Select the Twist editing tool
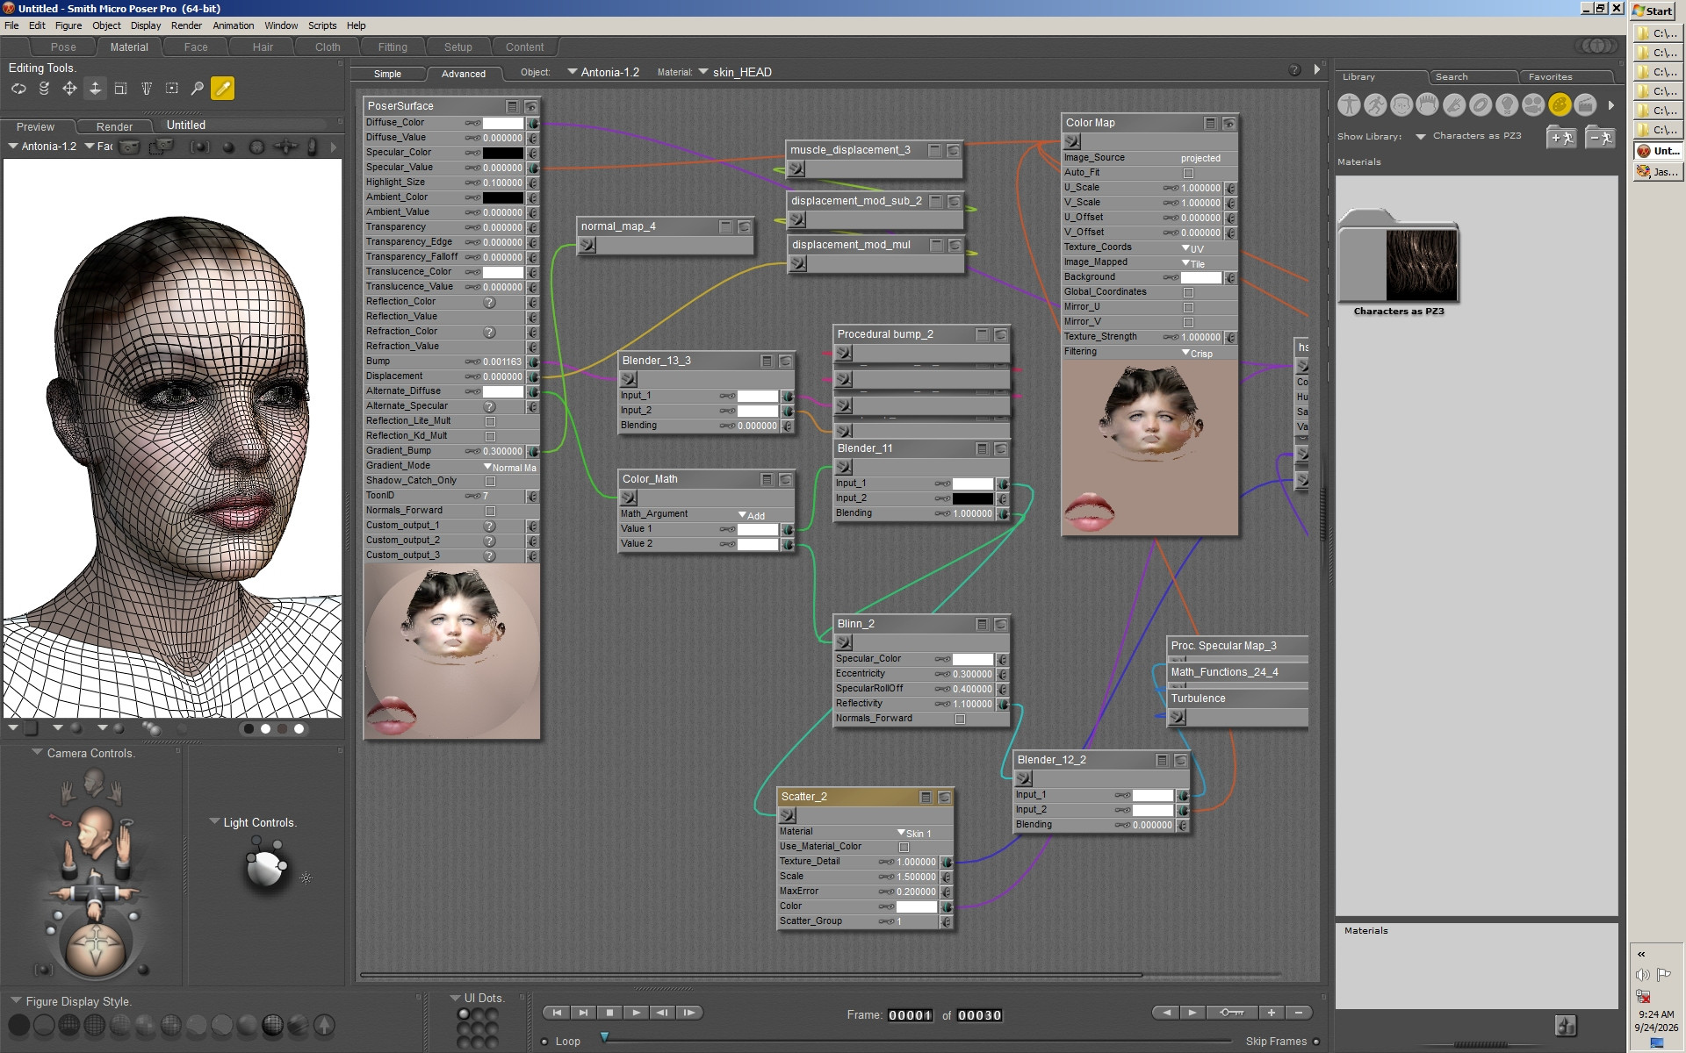 tap(44, 89)
